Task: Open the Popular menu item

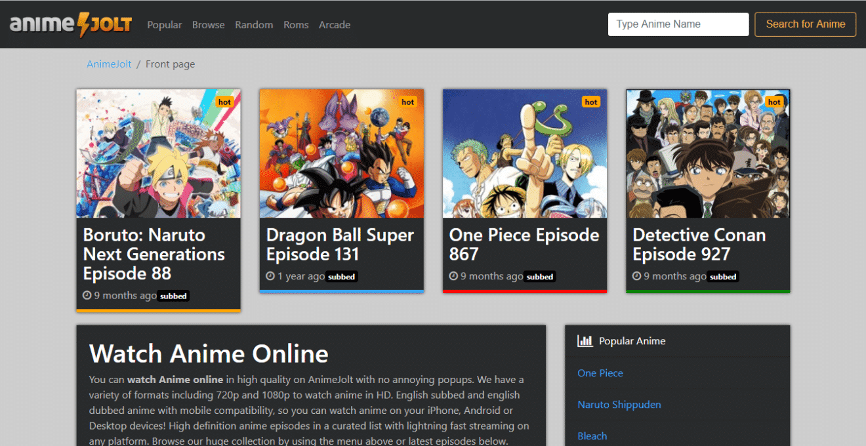Action: point(165,25)
